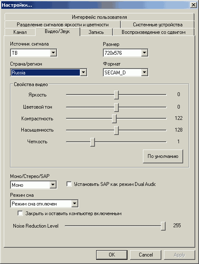Screen dimensions: 199x264
Task: Click the Noise Reduction Level slider thumb
Action: 163,226
